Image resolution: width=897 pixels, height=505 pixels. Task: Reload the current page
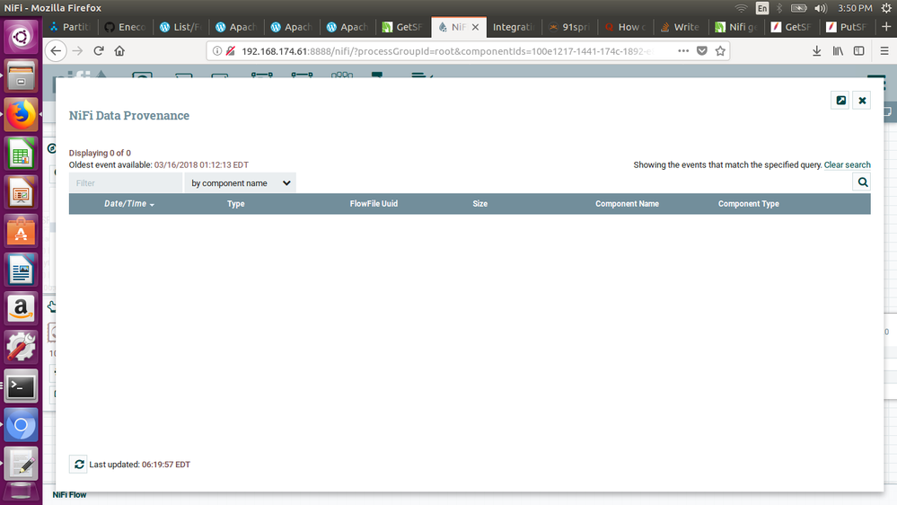pyautogui.click(x=99, y=51)
